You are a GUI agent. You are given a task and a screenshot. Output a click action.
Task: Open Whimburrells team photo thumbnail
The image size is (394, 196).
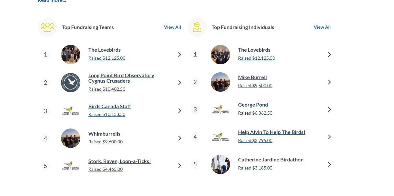[71, 138]
